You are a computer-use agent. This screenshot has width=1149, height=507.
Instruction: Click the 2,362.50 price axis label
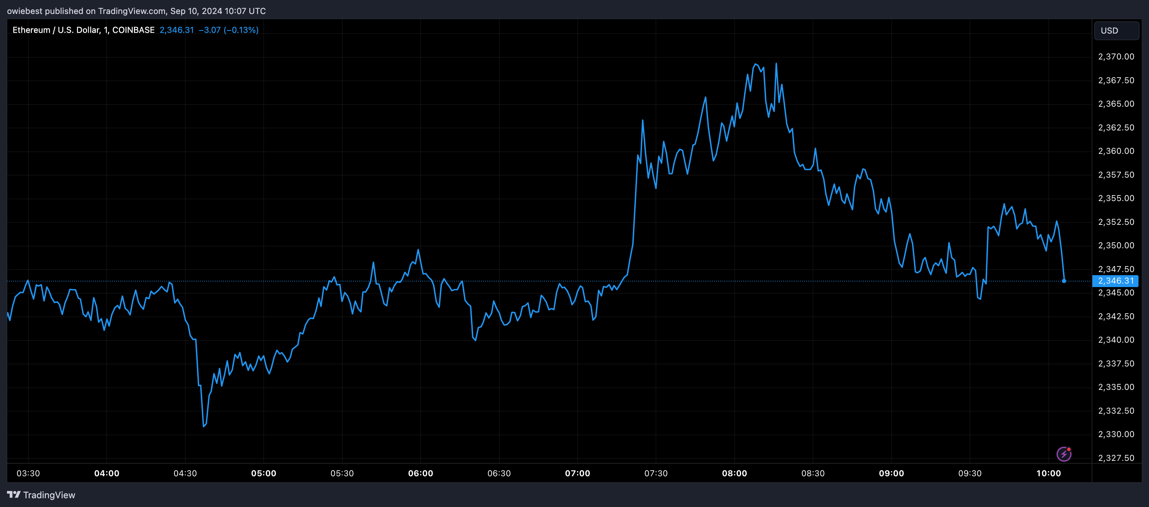click(x=1116, y=128)
